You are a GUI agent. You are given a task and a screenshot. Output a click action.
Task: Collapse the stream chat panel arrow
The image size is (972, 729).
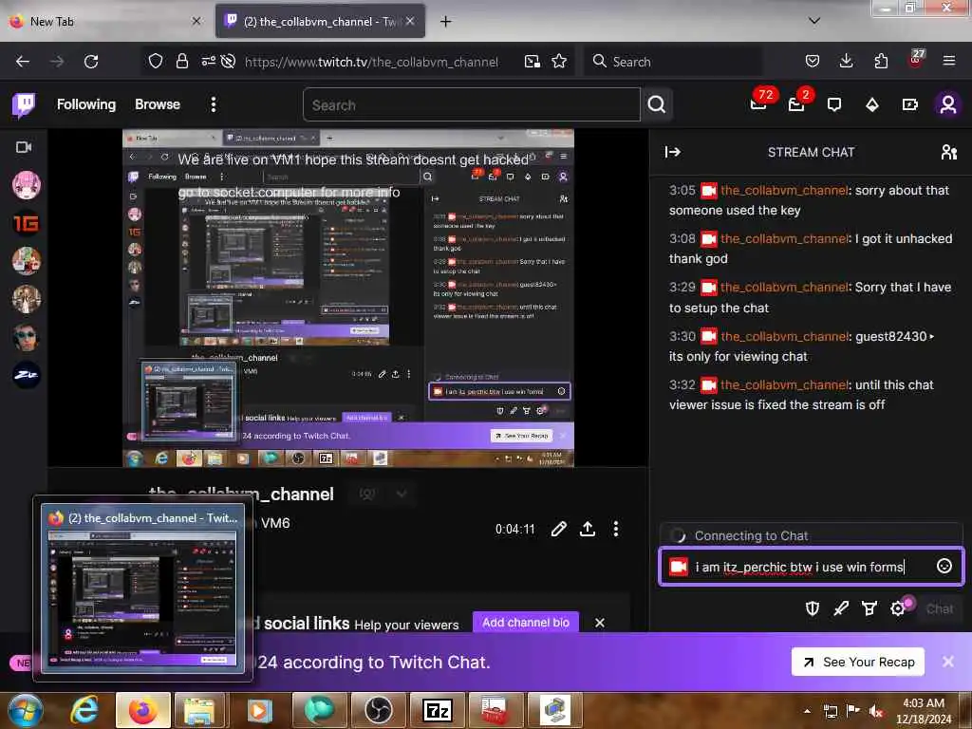click(673, 152)
